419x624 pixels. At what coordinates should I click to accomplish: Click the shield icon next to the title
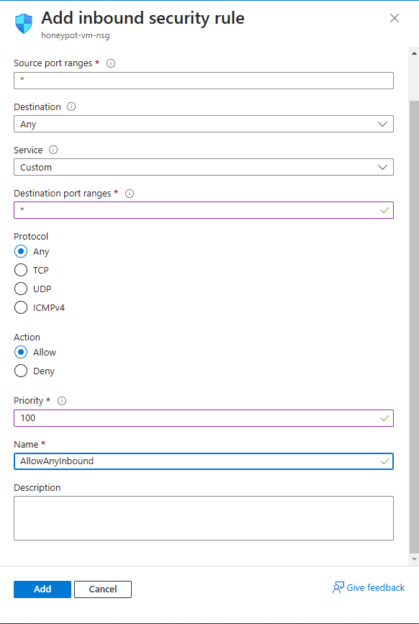click(x=24, y=24)
